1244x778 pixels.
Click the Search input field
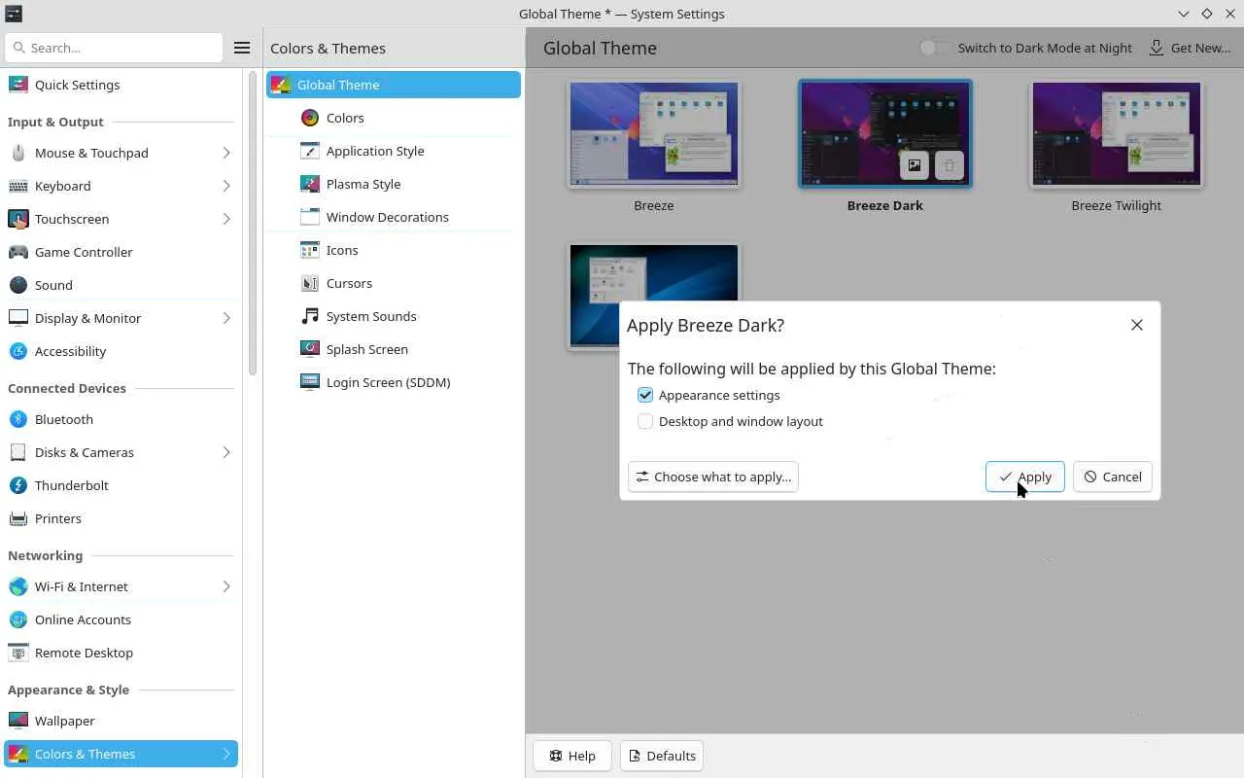coord(114,48)
